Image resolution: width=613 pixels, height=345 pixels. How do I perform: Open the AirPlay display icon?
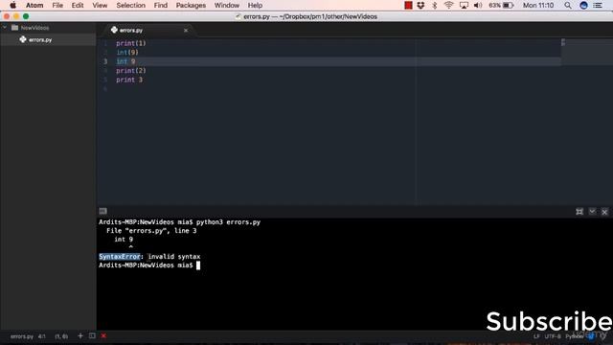[464, 5]
